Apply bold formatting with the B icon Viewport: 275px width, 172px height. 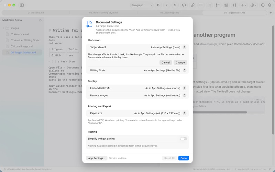pos(158,5)
